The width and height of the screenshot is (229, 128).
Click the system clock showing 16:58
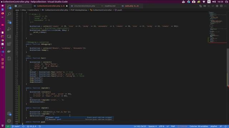[220, 2]
